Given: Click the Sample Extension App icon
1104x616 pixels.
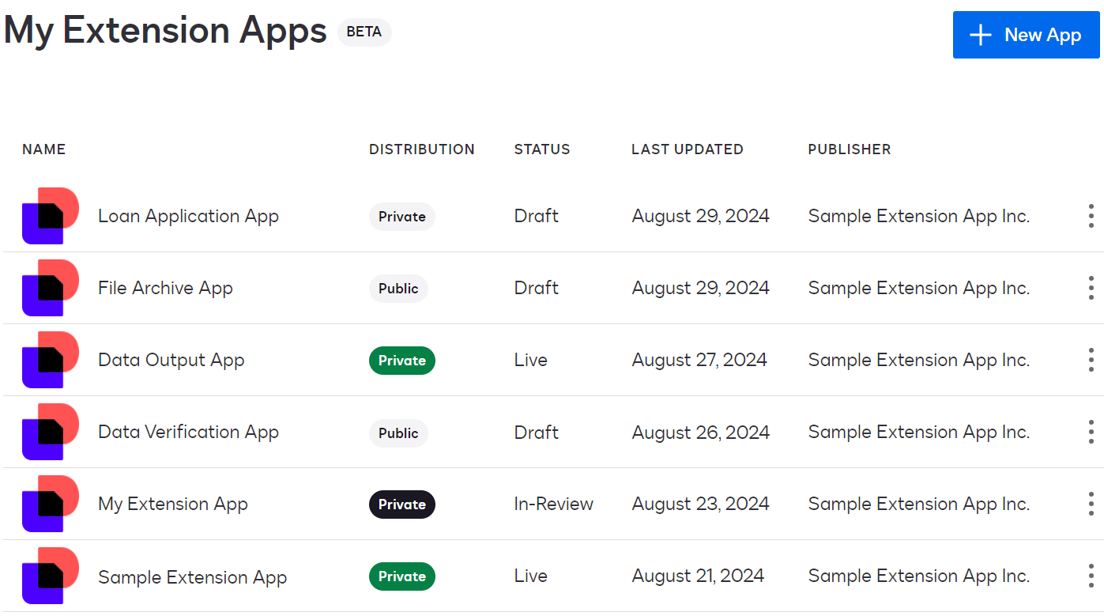Looking at the screenshot, I should click(50, 575).
